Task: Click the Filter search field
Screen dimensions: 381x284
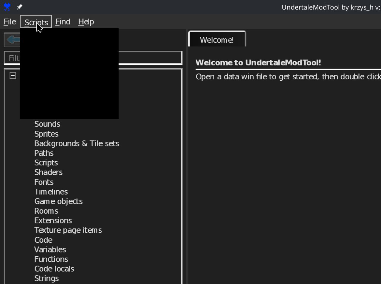Action: [93, 58]
